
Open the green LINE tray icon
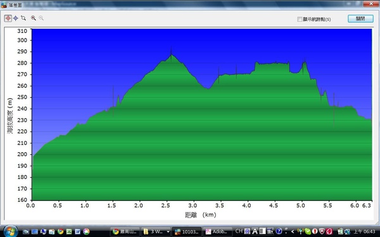point(308,231)
